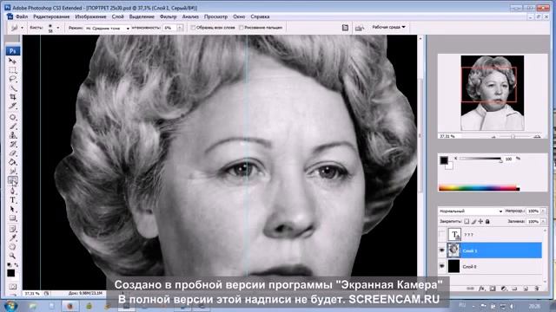Hide the Слой 0 layer
This screenshot has height=312, width=556.
442,266
